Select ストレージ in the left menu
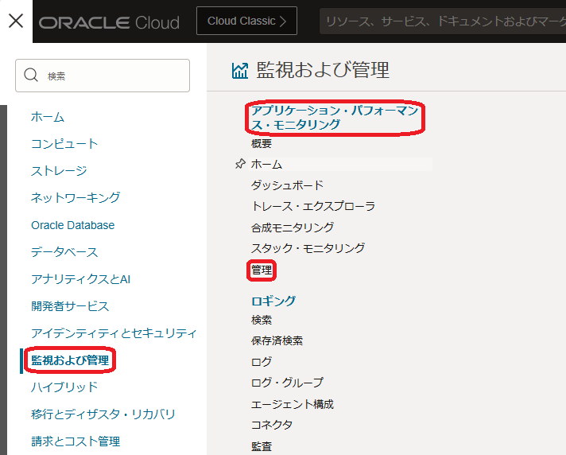The width and height of the screenshot is (566, 455). (59, 171)
